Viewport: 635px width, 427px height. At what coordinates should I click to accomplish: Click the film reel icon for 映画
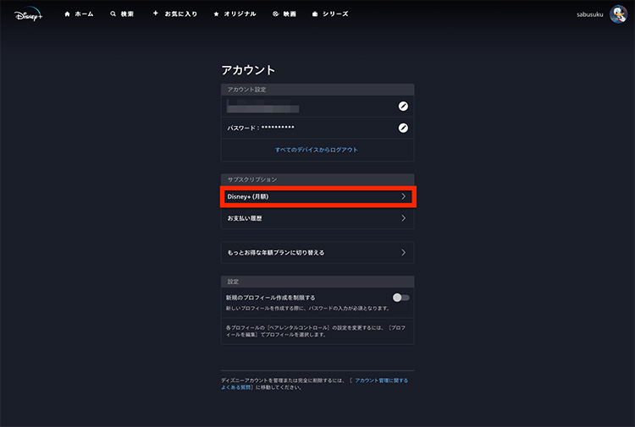tap(275, 14)
